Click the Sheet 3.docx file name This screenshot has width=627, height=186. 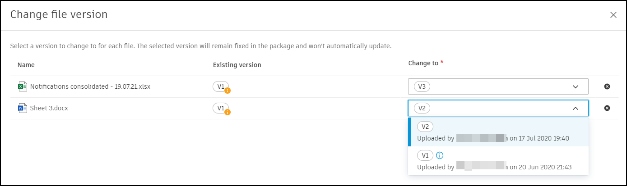click(49, 108)
